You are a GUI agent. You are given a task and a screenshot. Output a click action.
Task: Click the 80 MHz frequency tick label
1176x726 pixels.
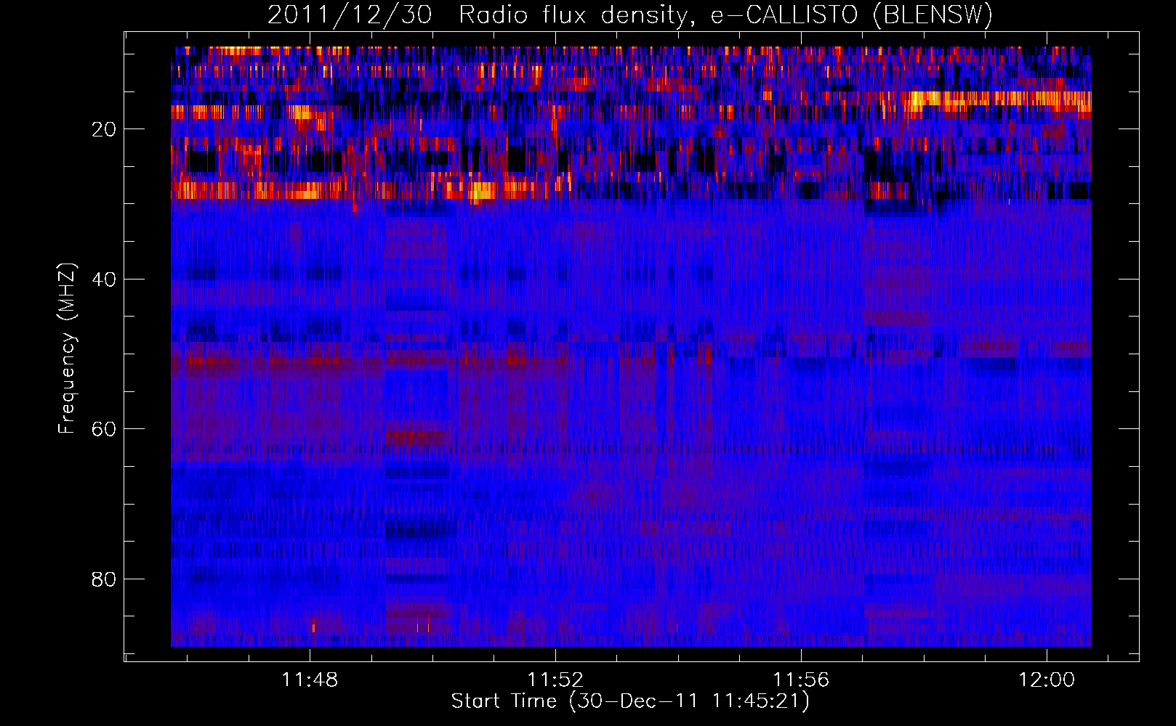point(104,579)
